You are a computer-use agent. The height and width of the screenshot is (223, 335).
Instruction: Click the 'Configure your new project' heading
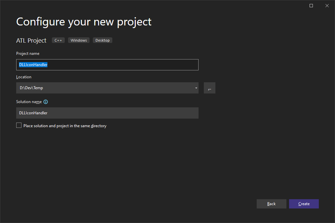[x=84, y=22]
